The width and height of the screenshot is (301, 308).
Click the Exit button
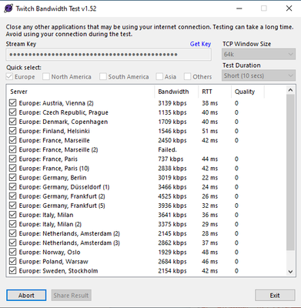(275, 295)
